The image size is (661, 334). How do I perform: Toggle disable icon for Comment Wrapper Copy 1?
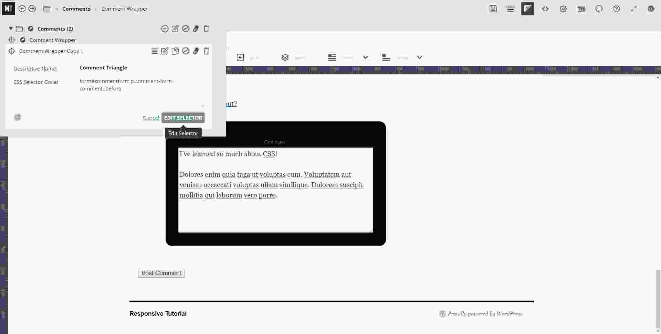tap(186, 51)
